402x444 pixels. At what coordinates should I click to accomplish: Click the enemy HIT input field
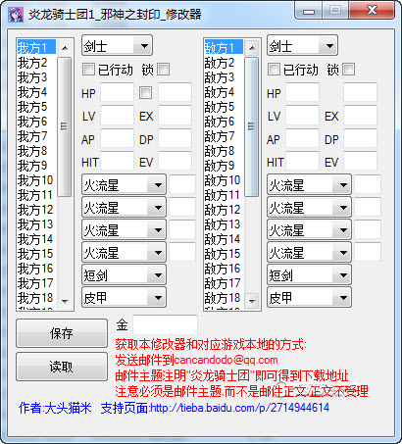[302, 161]
